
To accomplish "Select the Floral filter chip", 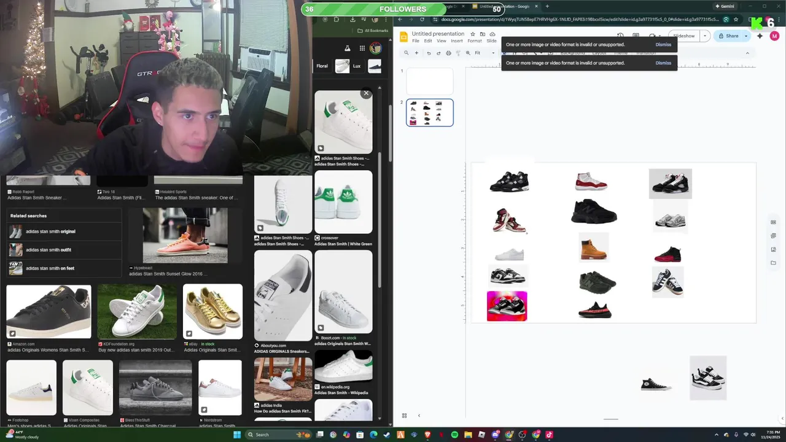I will click(322, 66).
